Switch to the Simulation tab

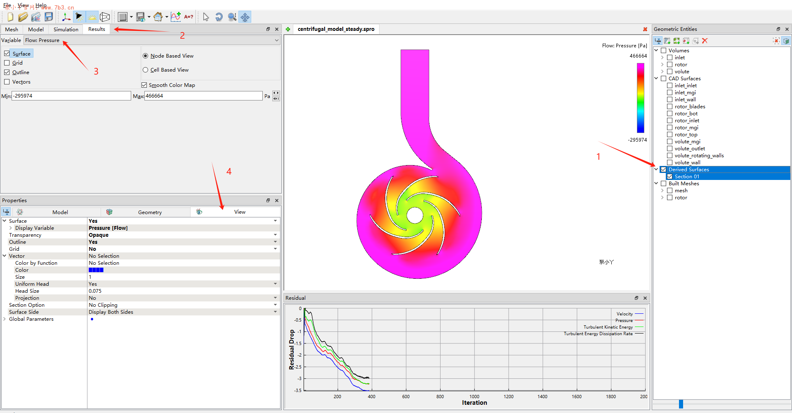(66, 29)
